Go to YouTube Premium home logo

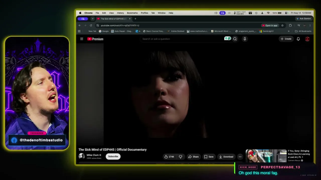[x=95, y=39]
